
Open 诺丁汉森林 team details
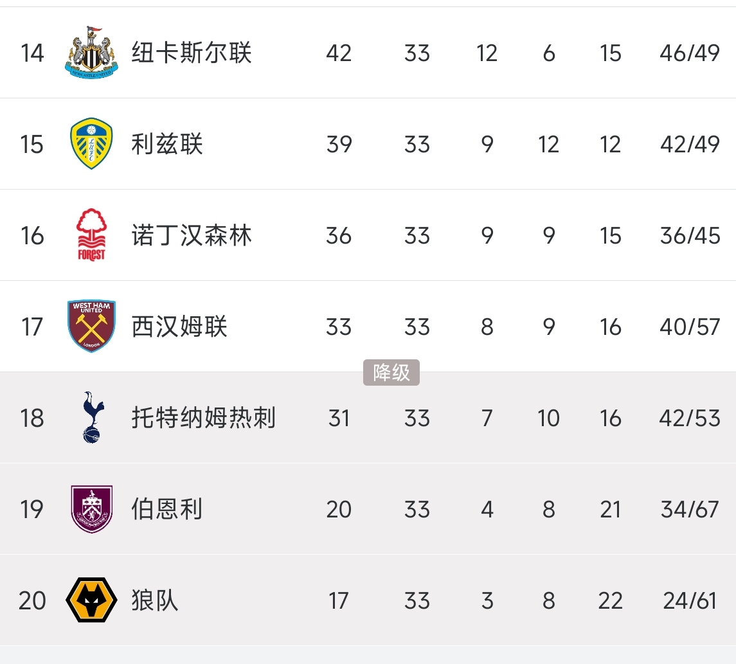click(x=192, y=235)
